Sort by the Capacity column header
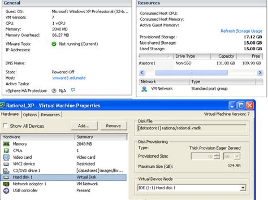The width and height of the screenshot is (268, 200). coord(224,56)
